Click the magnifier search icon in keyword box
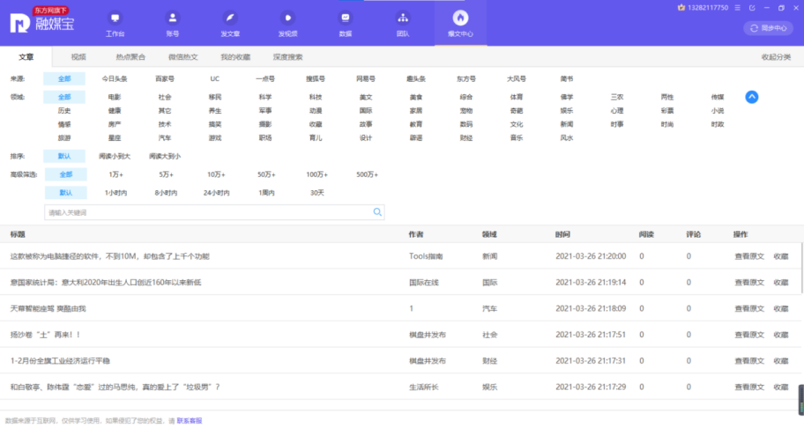The height and width of the screenshot is (428, 804). pyautogui.click(x=377, y=212)
